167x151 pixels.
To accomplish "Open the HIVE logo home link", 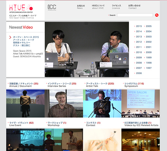I will point(21,9).
